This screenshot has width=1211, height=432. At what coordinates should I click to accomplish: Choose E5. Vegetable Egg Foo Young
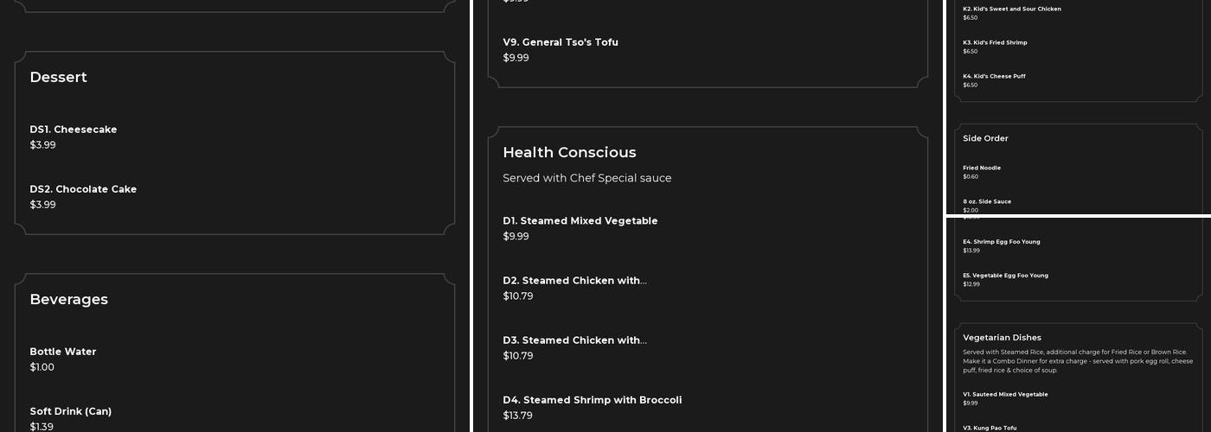[x=1005, y=276]
